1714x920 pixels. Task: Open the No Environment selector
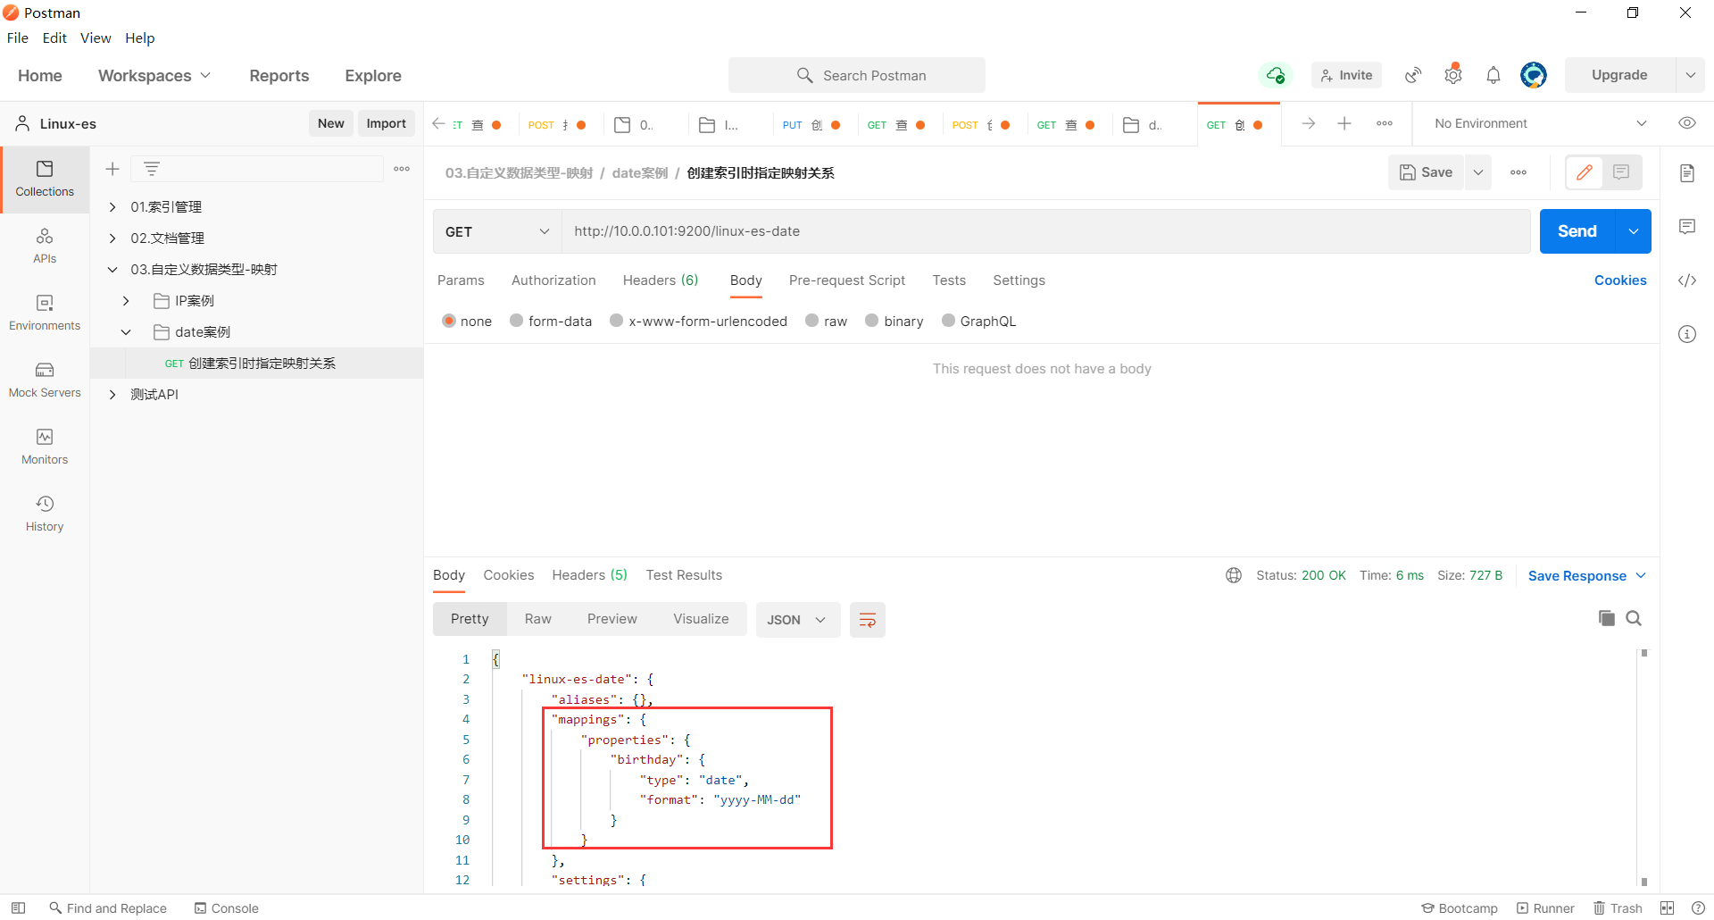click(x=1540, y=123)
